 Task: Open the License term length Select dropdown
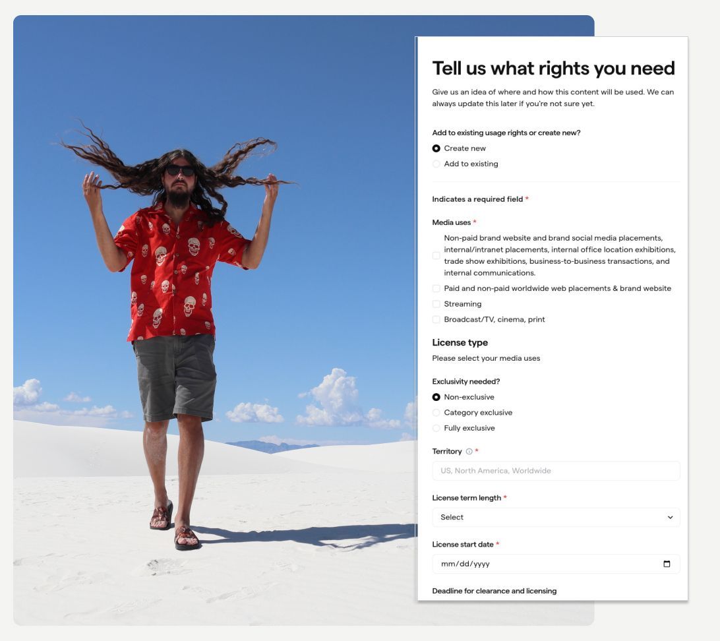click(556, 518)
